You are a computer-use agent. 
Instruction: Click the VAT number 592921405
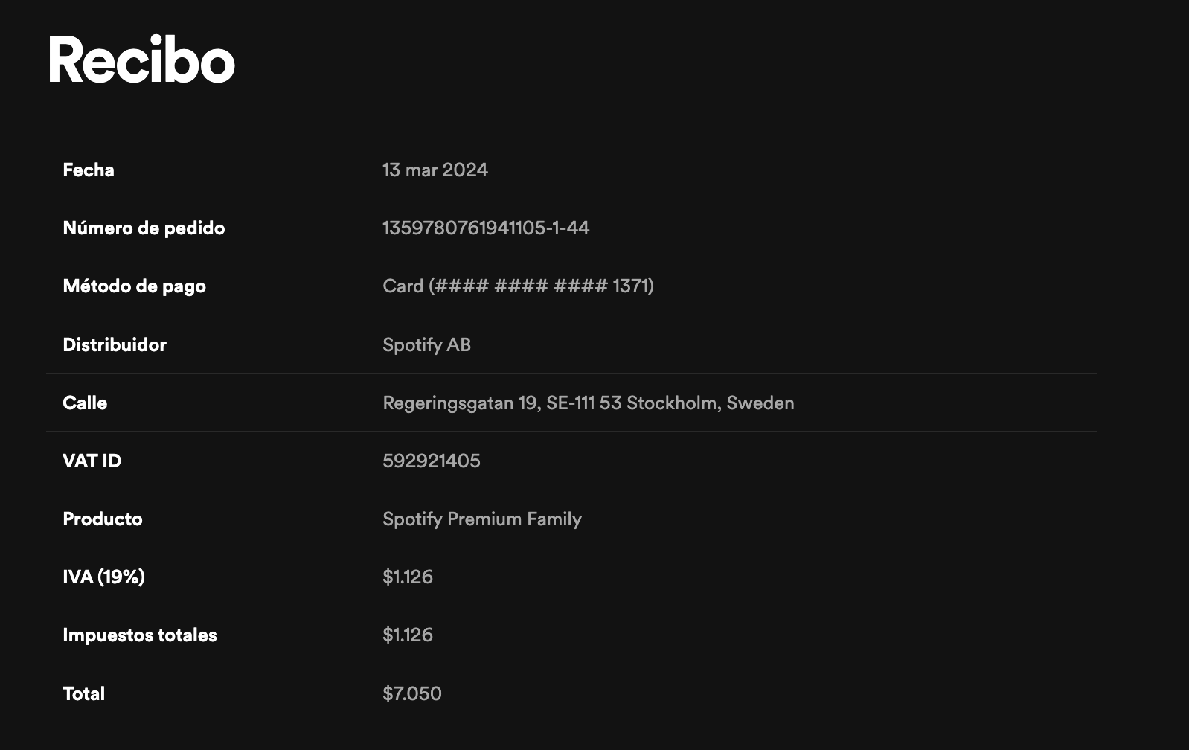coord(431,461)
